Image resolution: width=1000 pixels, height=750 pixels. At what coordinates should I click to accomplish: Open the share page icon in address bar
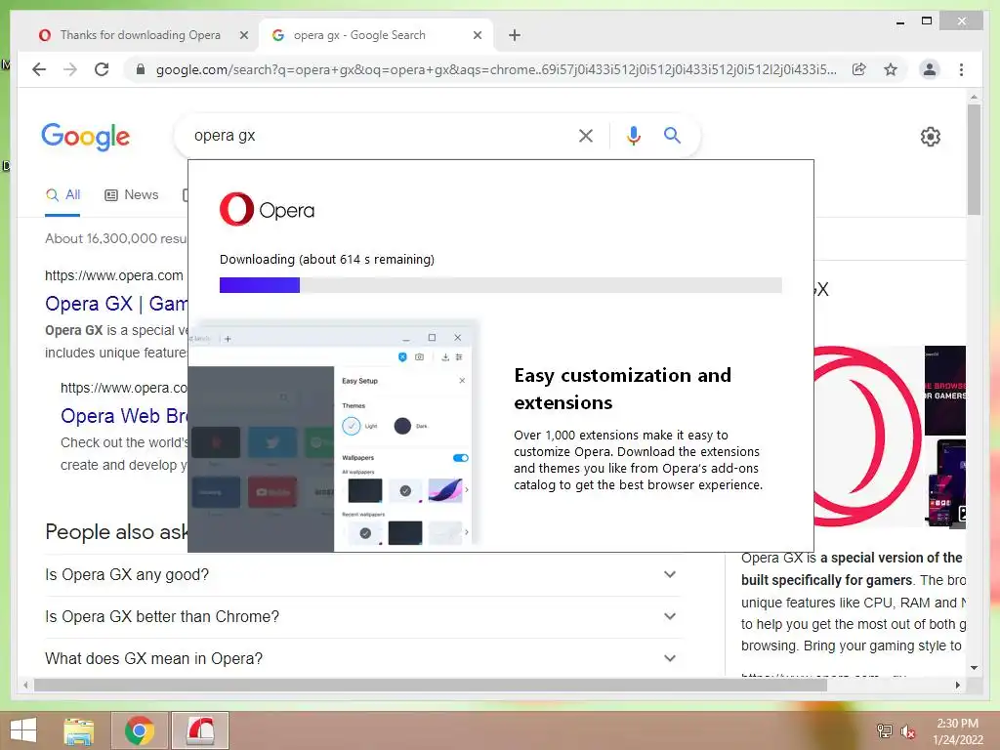(859, 69)
